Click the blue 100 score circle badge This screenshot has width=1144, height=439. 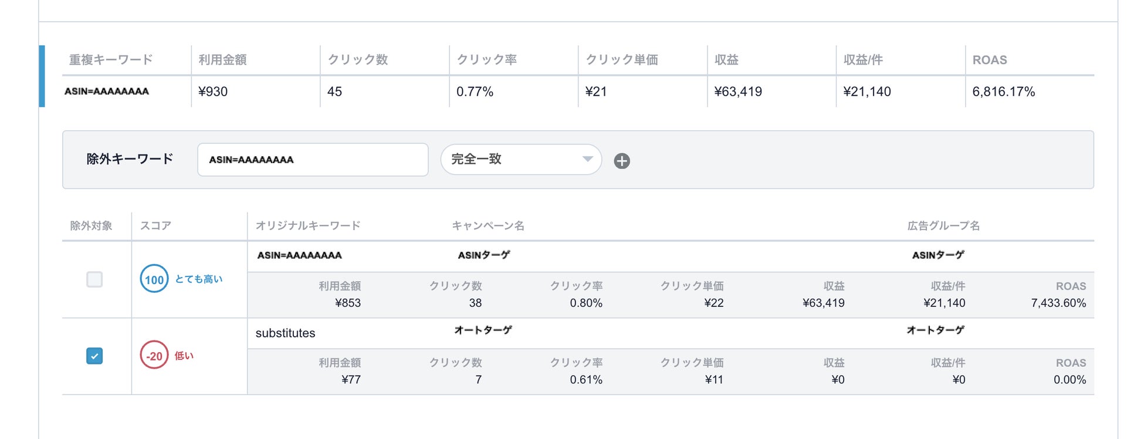154,279
